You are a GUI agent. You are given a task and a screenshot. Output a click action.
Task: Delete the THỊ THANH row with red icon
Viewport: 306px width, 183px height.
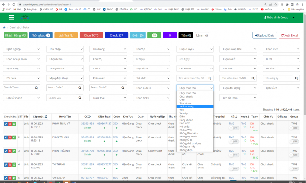[x=10, y=165]
